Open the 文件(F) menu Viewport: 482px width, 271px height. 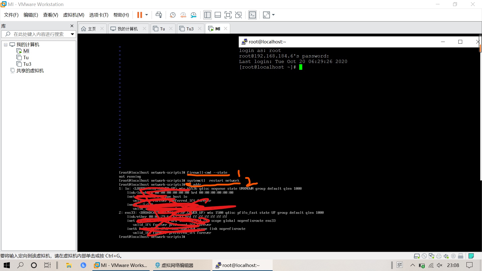pyautogui.click(x=11, y=15)
